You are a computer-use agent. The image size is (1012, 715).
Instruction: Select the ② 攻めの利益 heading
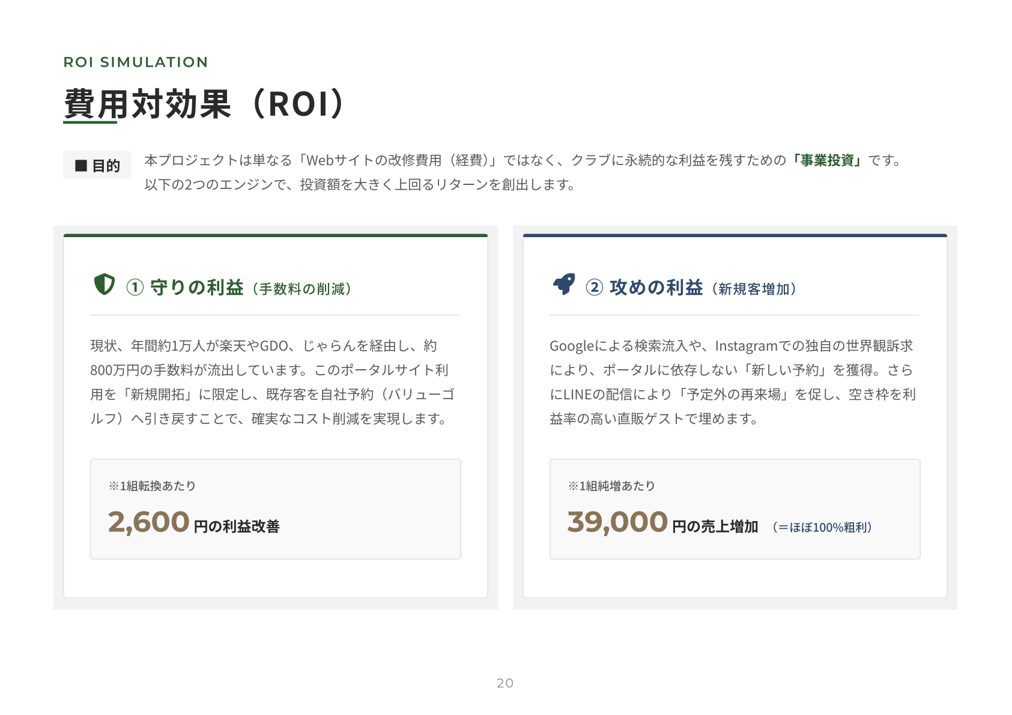644,288
